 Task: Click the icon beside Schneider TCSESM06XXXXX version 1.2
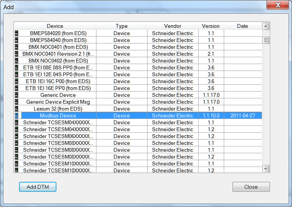coord(16,136)
